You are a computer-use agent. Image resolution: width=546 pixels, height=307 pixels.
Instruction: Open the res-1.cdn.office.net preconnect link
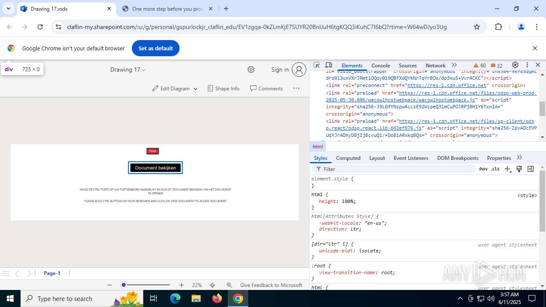coord(447,85)
